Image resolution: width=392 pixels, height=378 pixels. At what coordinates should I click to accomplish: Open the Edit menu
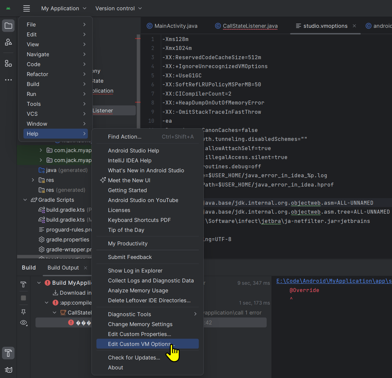(x=55, y=34)
